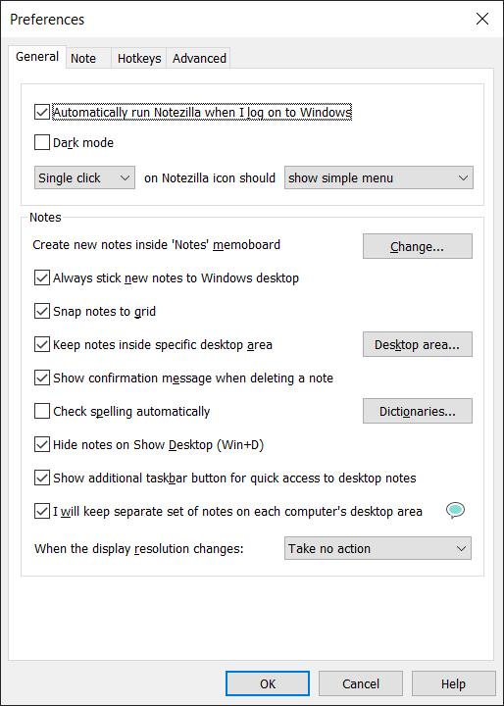The image size is (504, 706).
Task: Toggle Keep notes inside specific desktop area
Action: pyautogui.click(x=42, y=344)
